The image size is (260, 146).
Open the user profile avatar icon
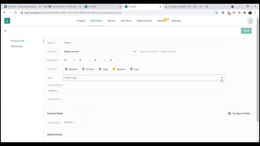(x=250, y=21)
